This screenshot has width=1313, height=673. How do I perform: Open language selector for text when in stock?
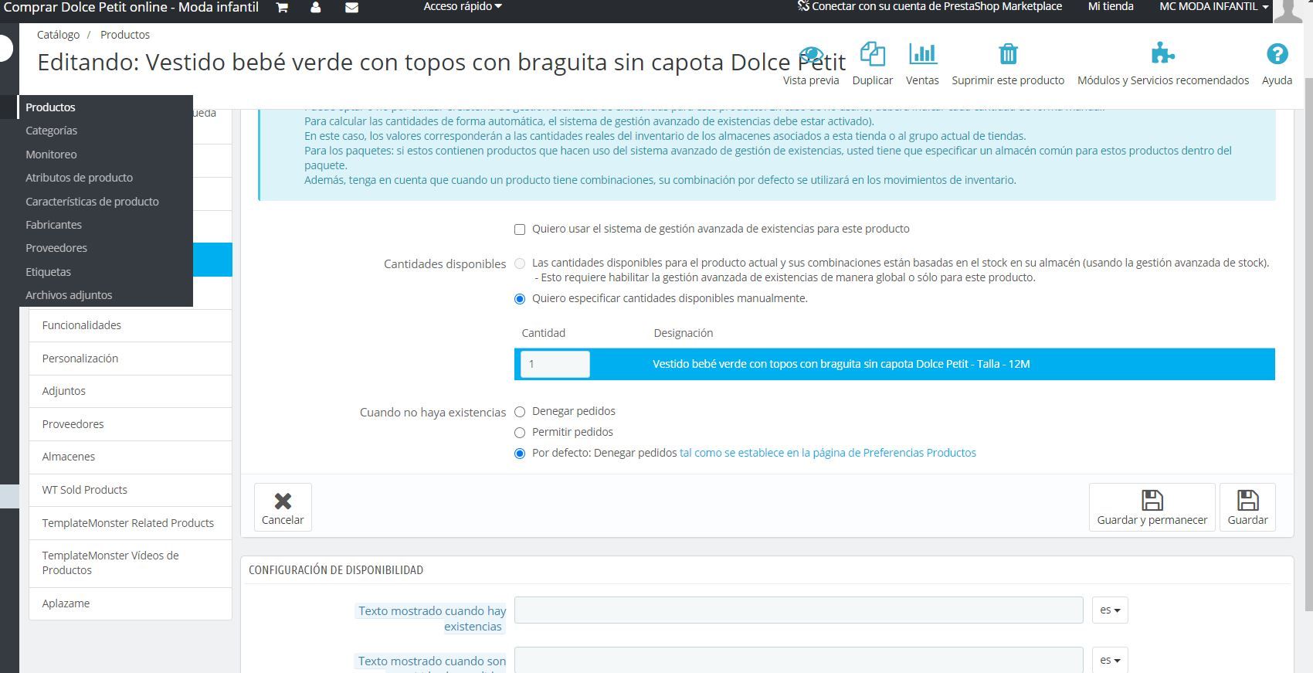pyautogui.click(x=1110, y=610)
